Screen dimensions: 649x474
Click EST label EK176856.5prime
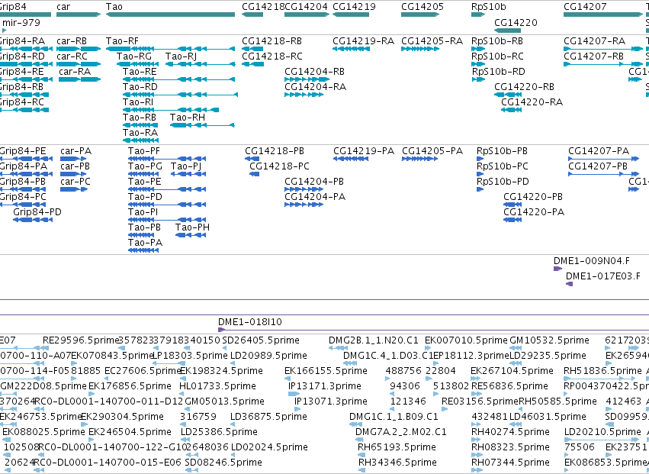pyautogui.click(x=130, y=385)
